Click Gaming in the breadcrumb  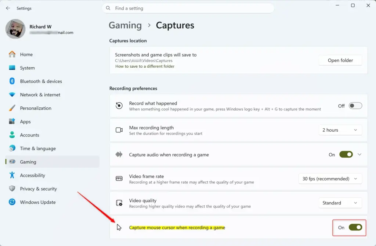(125, 25)
